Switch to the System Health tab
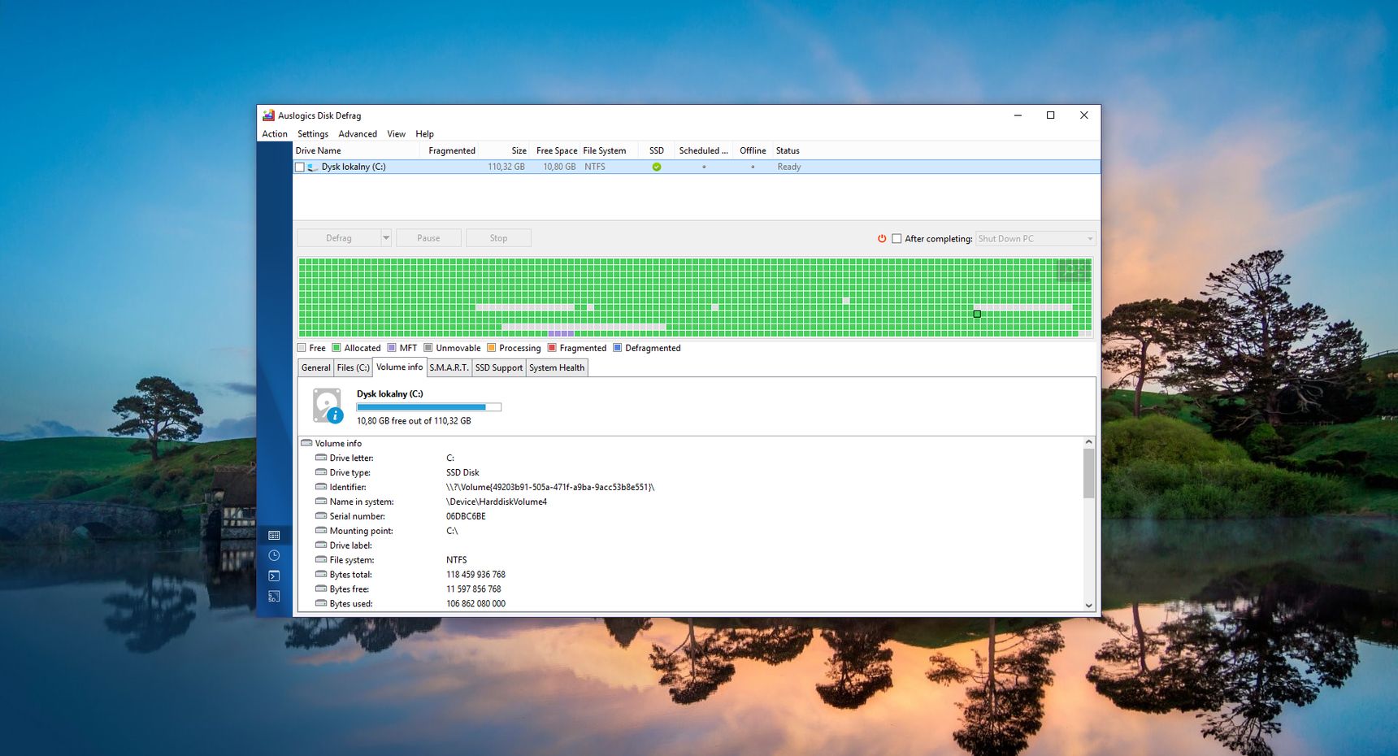The width and height of the screenshot is (1398, 756). (x=557, y=367)
